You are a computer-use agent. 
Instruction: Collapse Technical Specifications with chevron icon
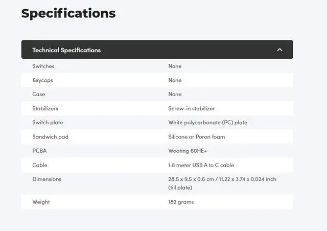279,50
